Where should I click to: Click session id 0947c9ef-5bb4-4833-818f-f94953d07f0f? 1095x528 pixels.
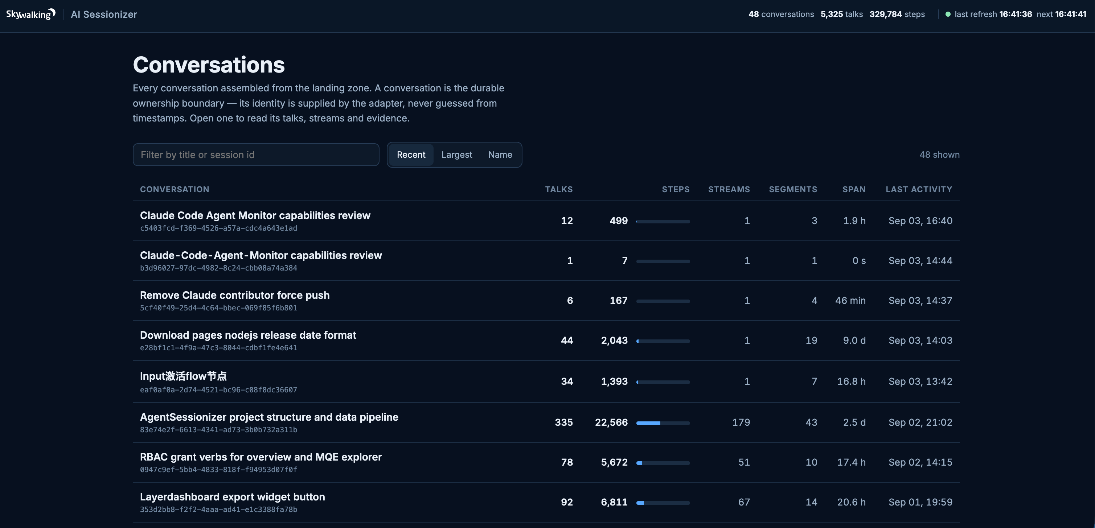218,470
